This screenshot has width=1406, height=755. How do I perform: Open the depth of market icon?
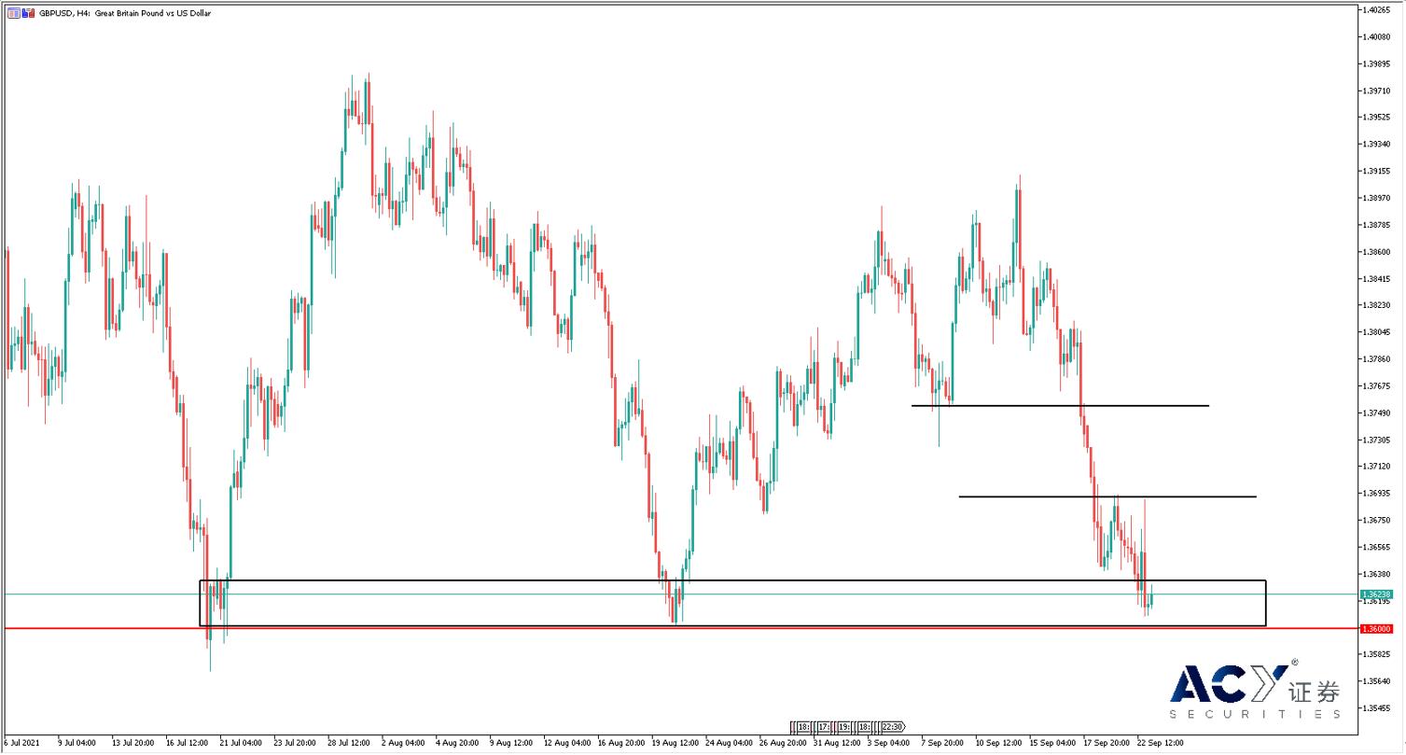point(27,13)
